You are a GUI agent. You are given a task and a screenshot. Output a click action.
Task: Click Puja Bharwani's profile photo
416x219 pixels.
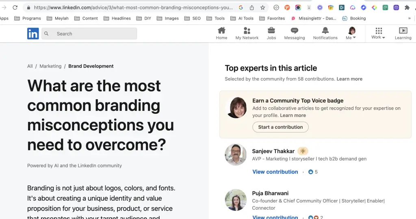point(236,200)
